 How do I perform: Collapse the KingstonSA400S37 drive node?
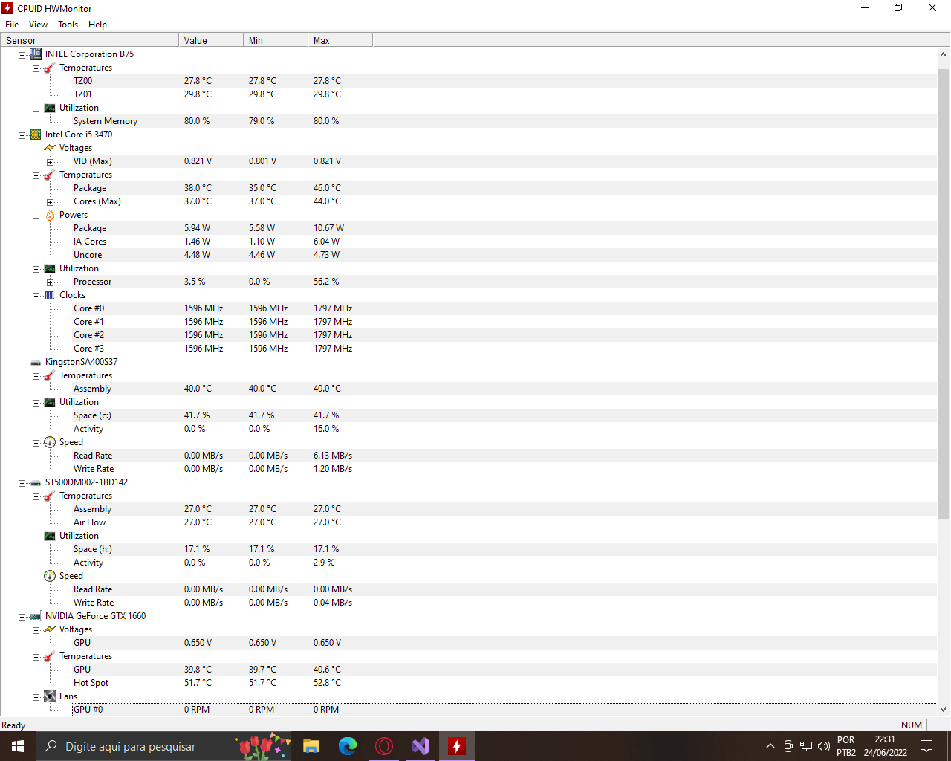22,363
